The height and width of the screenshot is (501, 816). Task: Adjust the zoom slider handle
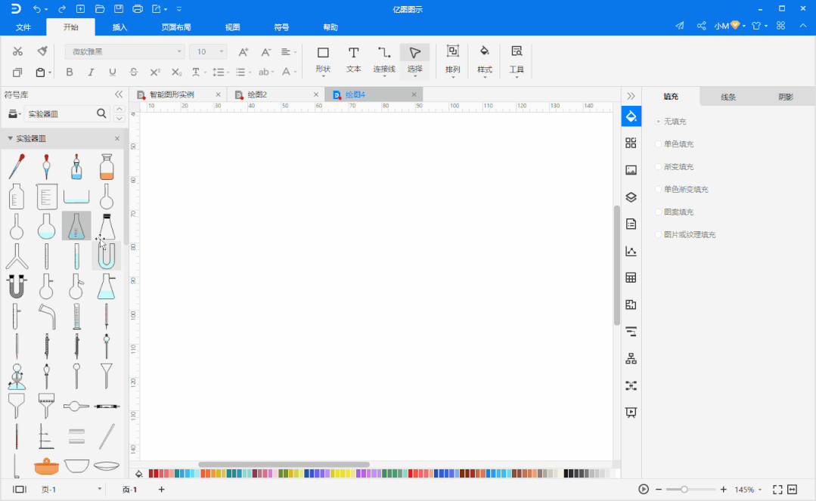tap(684, 490)
